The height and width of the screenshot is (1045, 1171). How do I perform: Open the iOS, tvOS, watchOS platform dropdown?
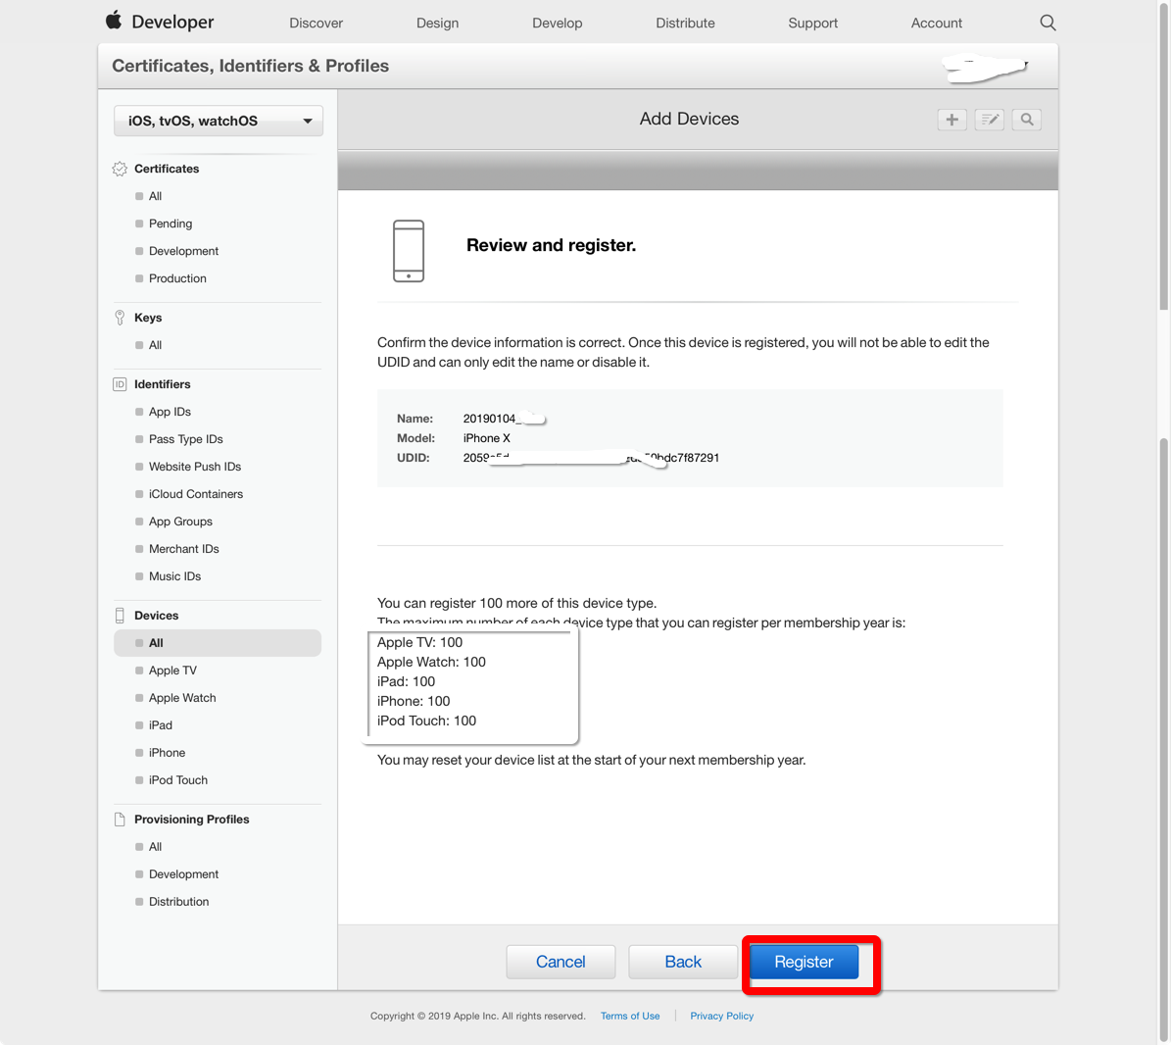click(219, 121)
